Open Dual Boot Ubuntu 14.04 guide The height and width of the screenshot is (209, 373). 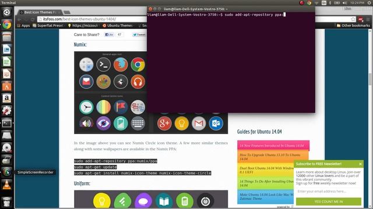[x=266, y=170]
